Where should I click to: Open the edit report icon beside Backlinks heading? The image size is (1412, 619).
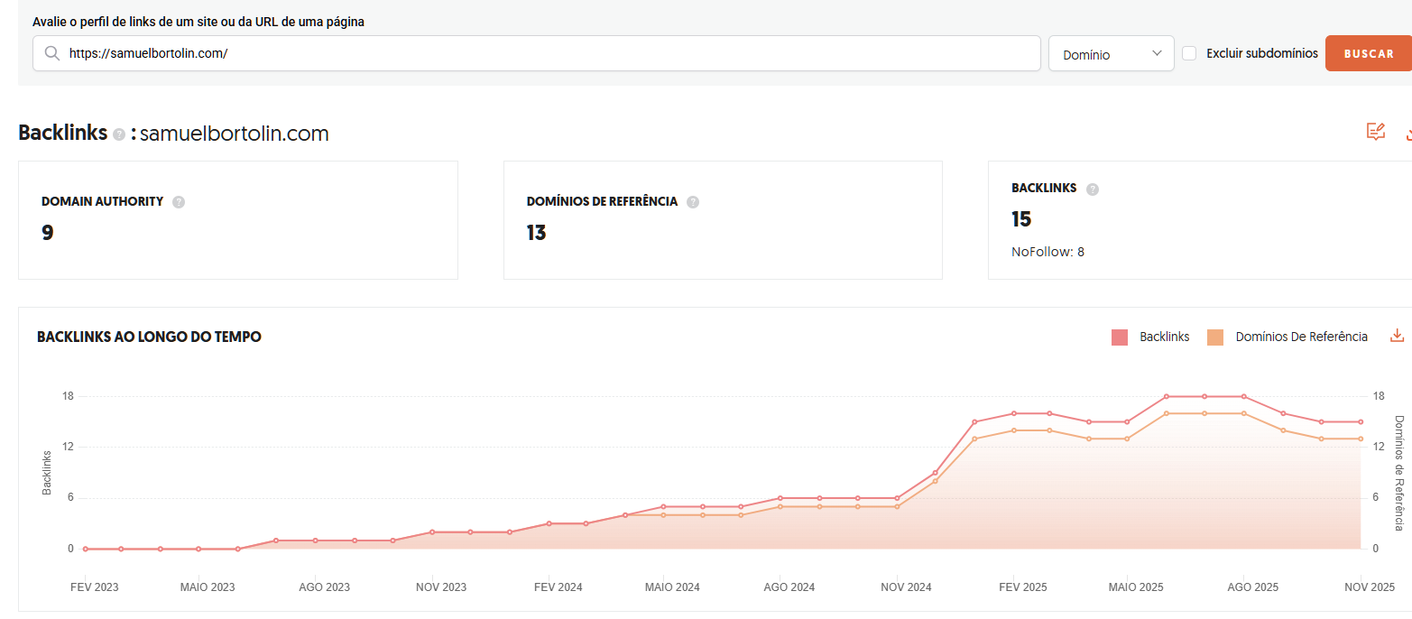click(x=1375, y=132)
